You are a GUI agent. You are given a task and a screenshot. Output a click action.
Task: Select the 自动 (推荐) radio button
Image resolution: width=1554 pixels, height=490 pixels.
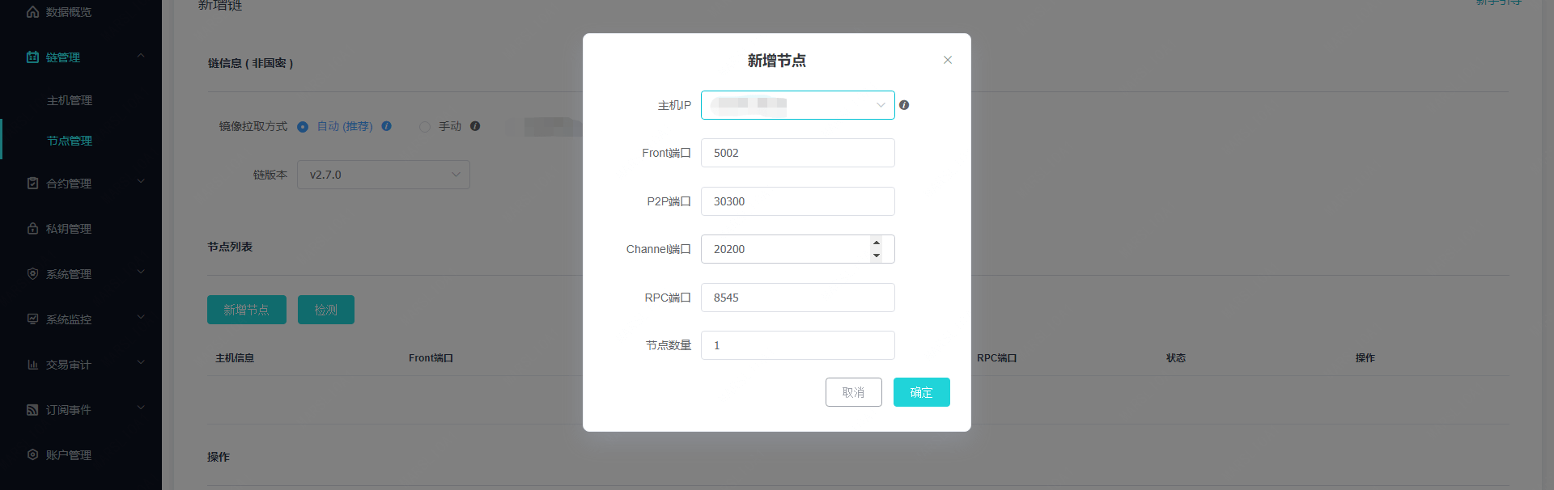(x=303, y=127)
